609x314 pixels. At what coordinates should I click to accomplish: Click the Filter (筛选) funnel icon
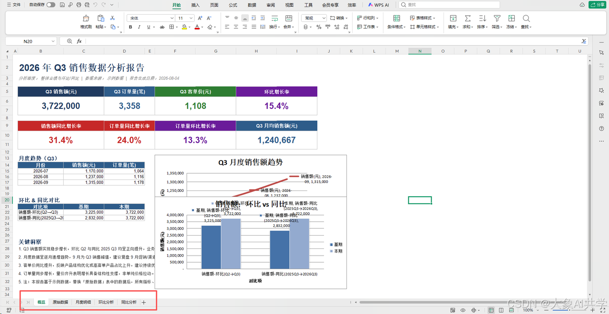pos(497,18)
